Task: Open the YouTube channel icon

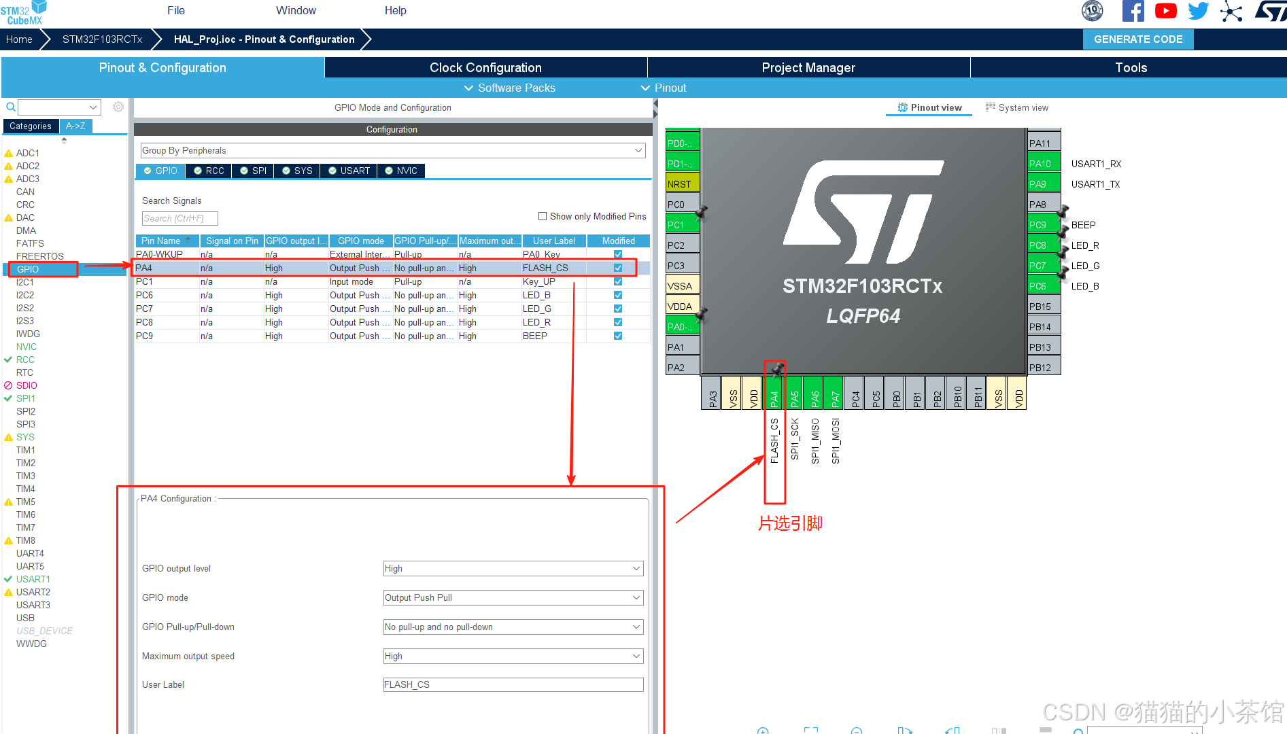Action: [x=1165, y=11]
